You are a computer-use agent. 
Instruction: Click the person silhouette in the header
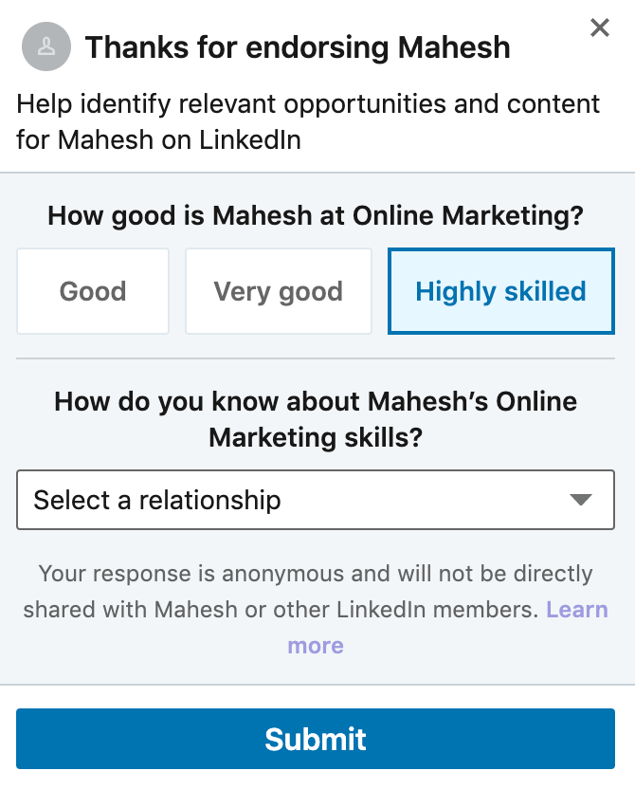pos(45,46)
